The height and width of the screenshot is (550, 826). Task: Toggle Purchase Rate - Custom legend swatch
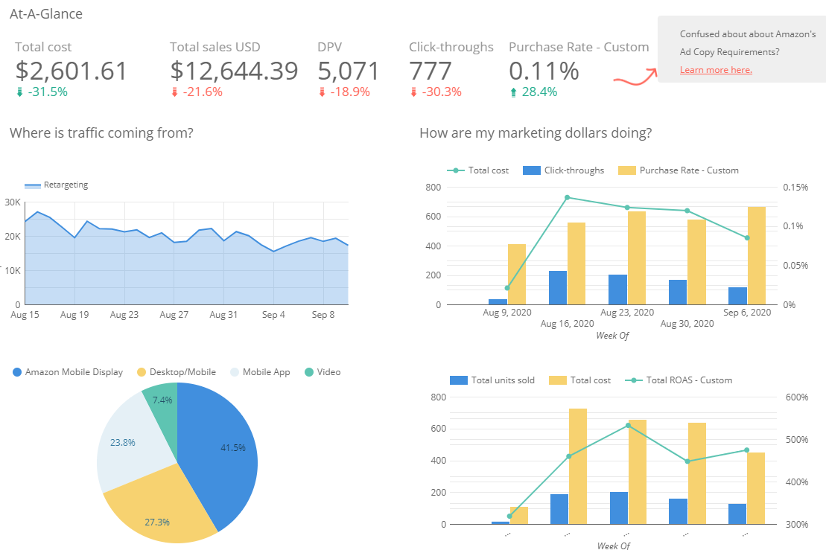[627, 170]
